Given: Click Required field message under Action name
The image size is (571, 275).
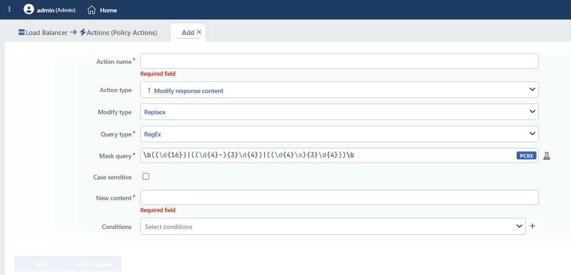Looking at the screenshot, I should pyautogui.click(x=158, y=74).
